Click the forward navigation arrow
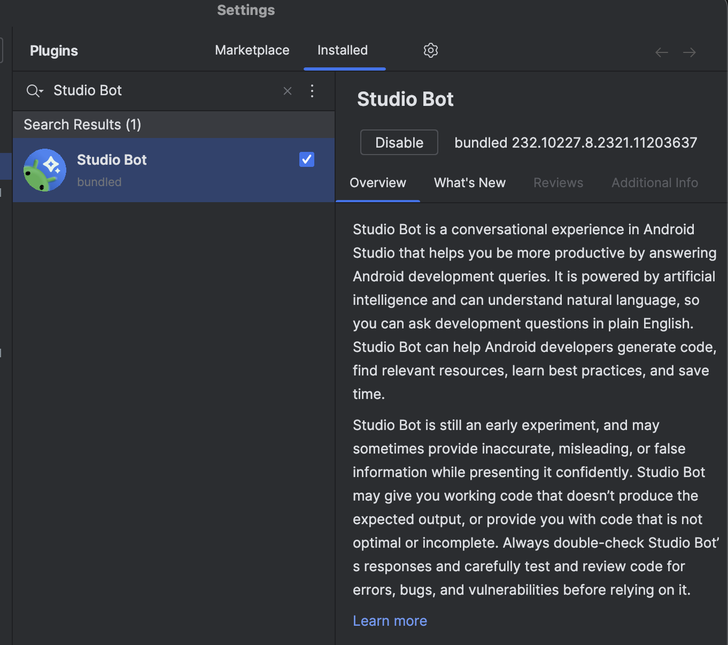 [689, 52]
